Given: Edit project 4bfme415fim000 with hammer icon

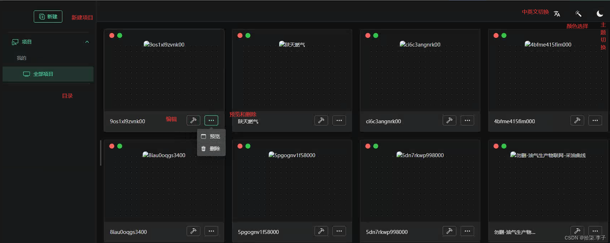Looking at the screenshot, I should tap(577, 120).
